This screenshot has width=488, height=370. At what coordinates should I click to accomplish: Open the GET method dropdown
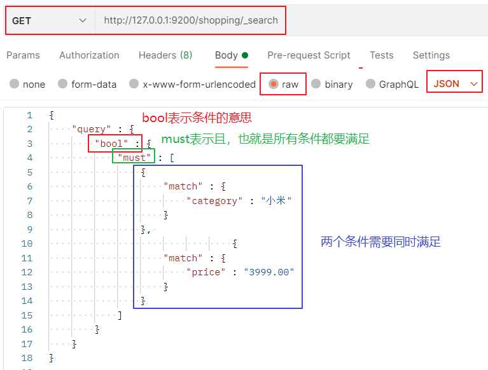coord(50,21)
